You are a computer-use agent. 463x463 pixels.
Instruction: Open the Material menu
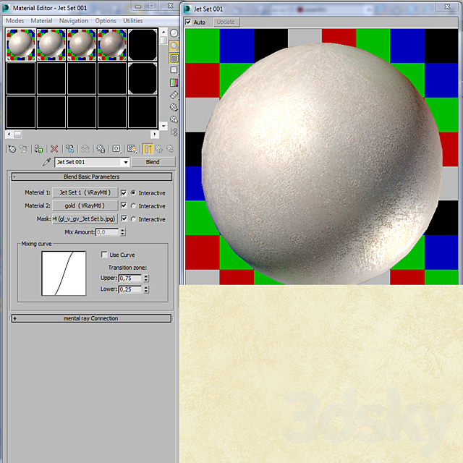click(41, 21)
